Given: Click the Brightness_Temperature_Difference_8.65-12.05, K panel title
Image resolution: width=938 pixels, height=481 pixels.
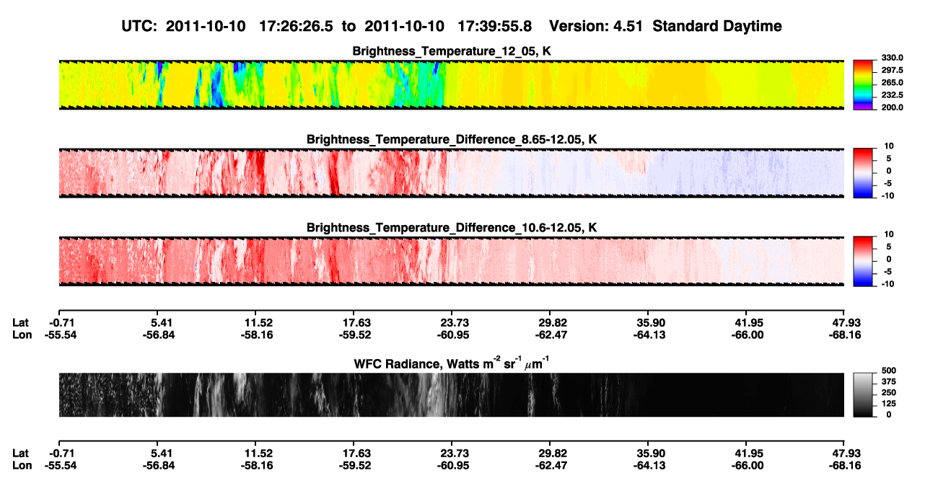Looking at the screenshot, I should tap(452, 139).
